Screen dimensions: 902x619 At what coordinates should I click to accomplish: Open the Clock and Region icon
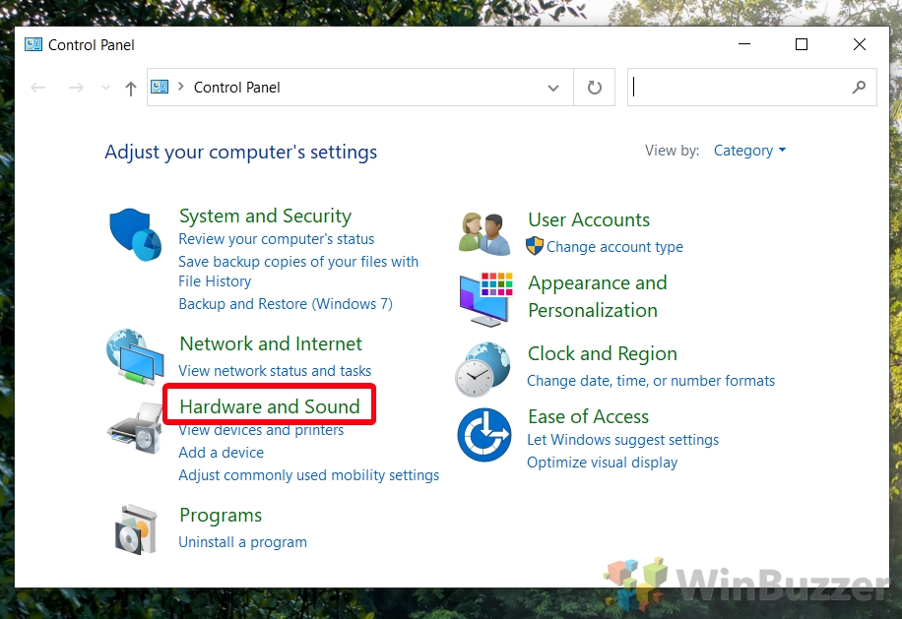(x=483, y=369)
